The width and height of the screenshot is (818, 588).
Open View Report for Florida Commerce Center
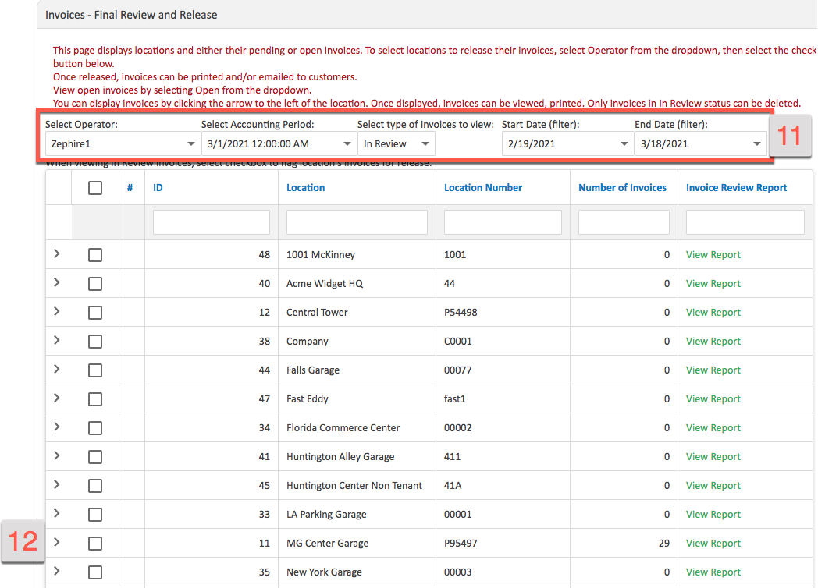pyautogui.click(x=713, y=427)
